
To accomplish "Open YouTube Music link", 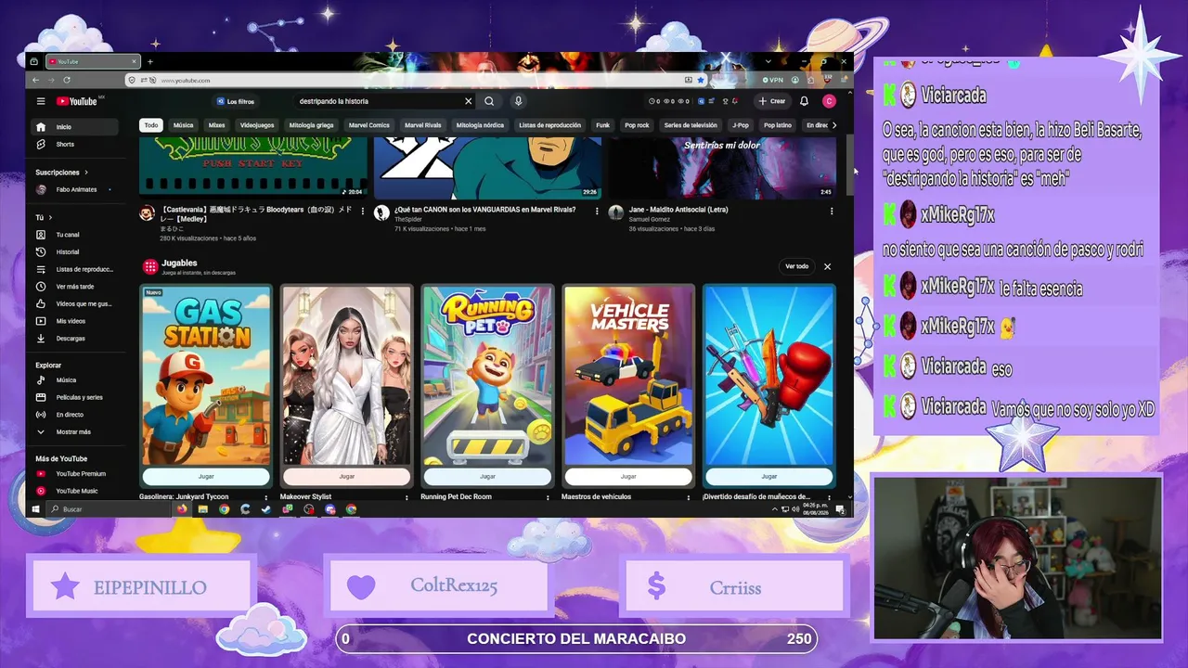I will (x=74, y=491).
